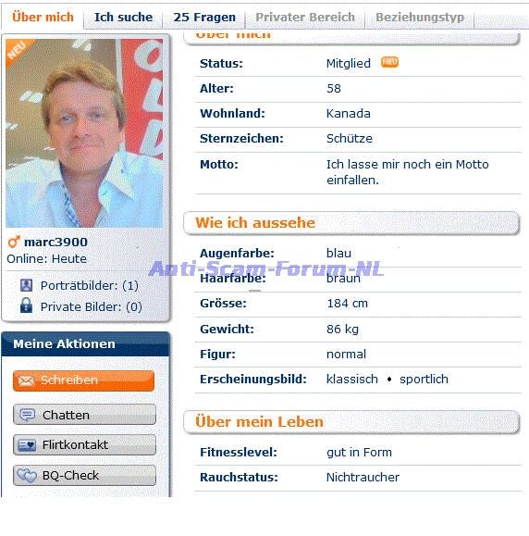The height and width of the screenshot is (536, 529).
Task: Click the Chatten button
Action: (84, 415)
